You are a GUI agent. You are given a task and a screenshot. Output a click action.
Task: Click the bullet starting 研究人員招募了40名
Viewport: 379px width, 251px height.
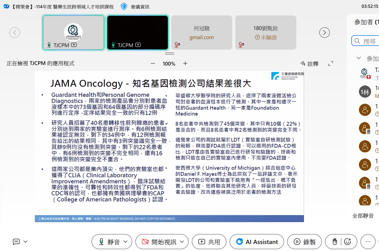109,141
